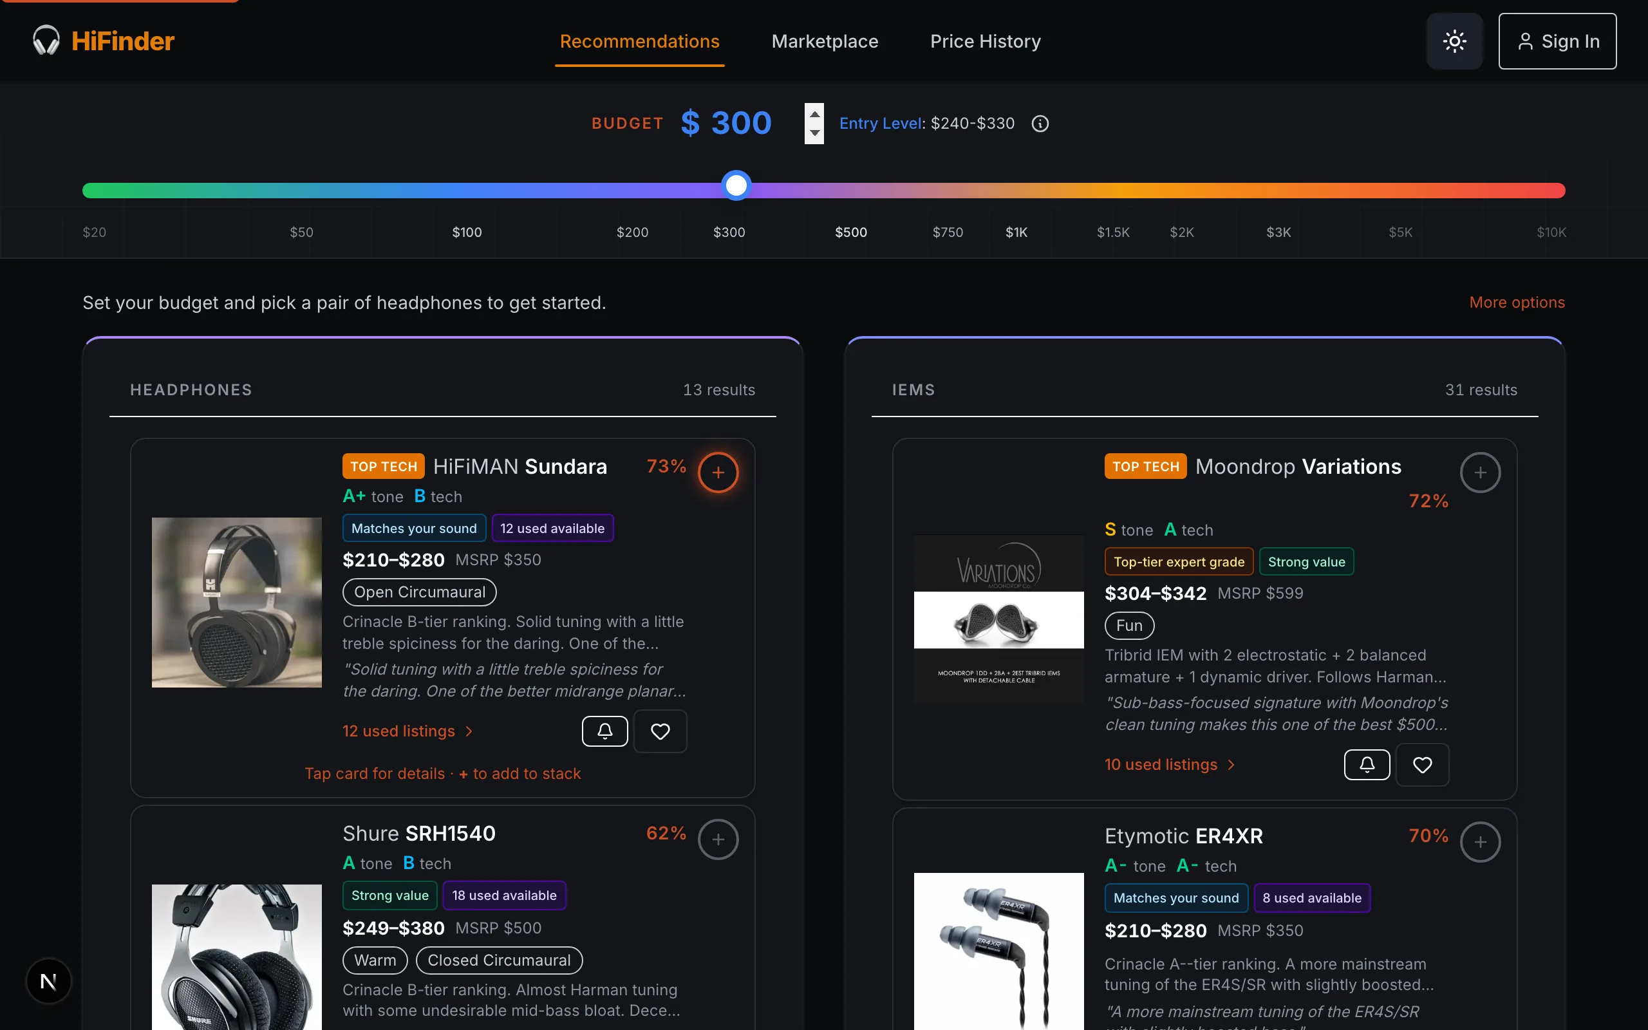Screen dimensions: 1648x1030
Task: Click the 13 results count
Action: [718, 389]
